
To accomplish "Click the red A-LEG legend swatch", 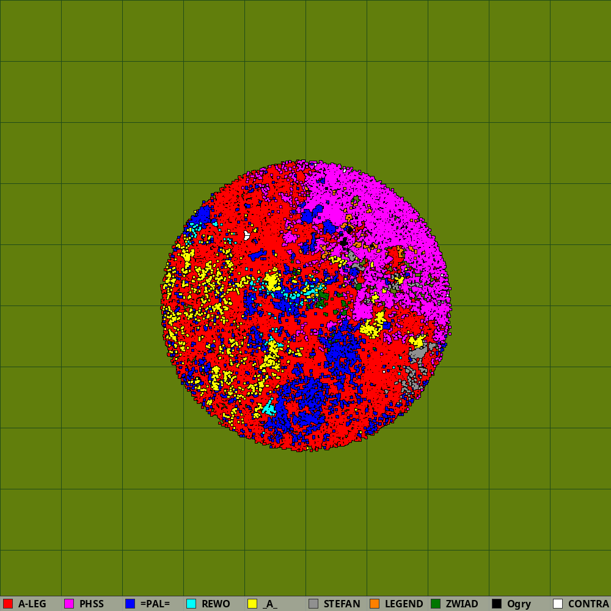I will tap(8, 604).
